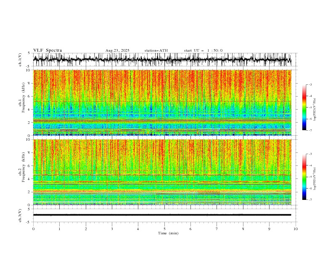Click the 'ch.3(V)' waveform axis label
This screenshot has height=257, width=333.
(x=20, y=215)
